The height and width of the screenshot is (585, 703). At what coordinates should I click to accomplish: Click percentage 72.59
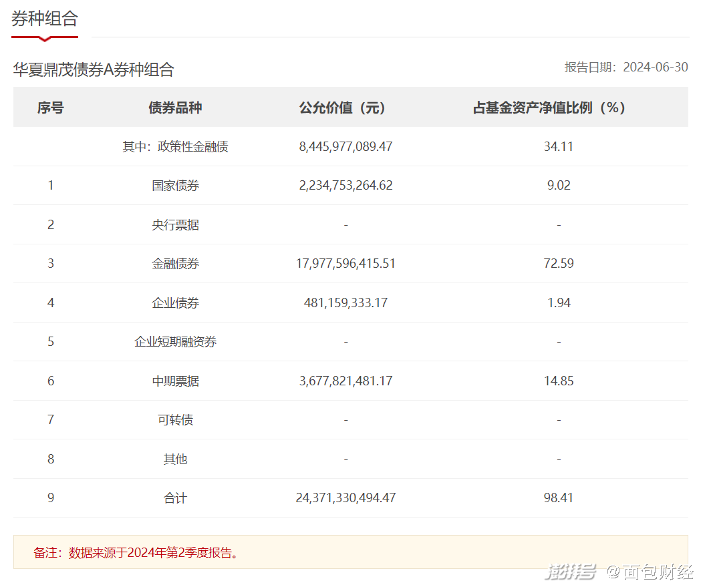(x=559, y=263)
